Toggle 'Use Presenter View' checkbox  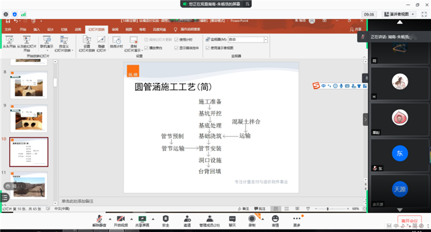pyautogui.click(x=207, y=48)
